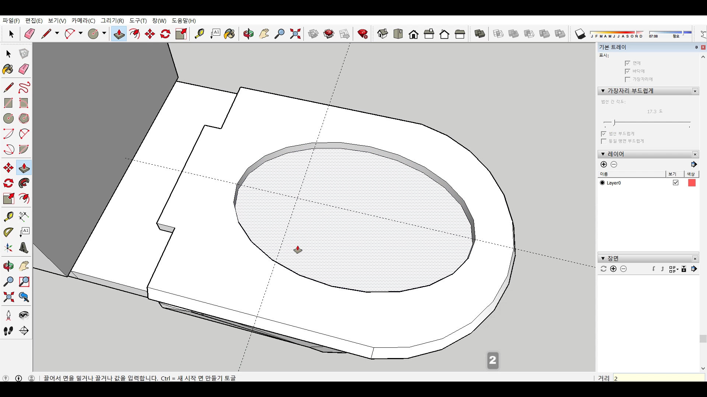Viewport: 707px width, 397px height.
Task: Choose the Tape Measure tool
Action: pyautogui.click(x=8, y=217)
